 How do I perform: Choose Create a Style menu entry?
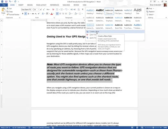[x=115, y=32]
